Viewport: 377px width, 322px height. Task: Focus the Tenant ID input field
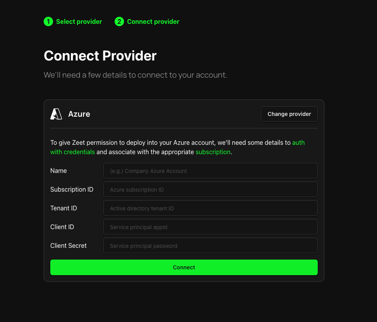coord(211,208)
